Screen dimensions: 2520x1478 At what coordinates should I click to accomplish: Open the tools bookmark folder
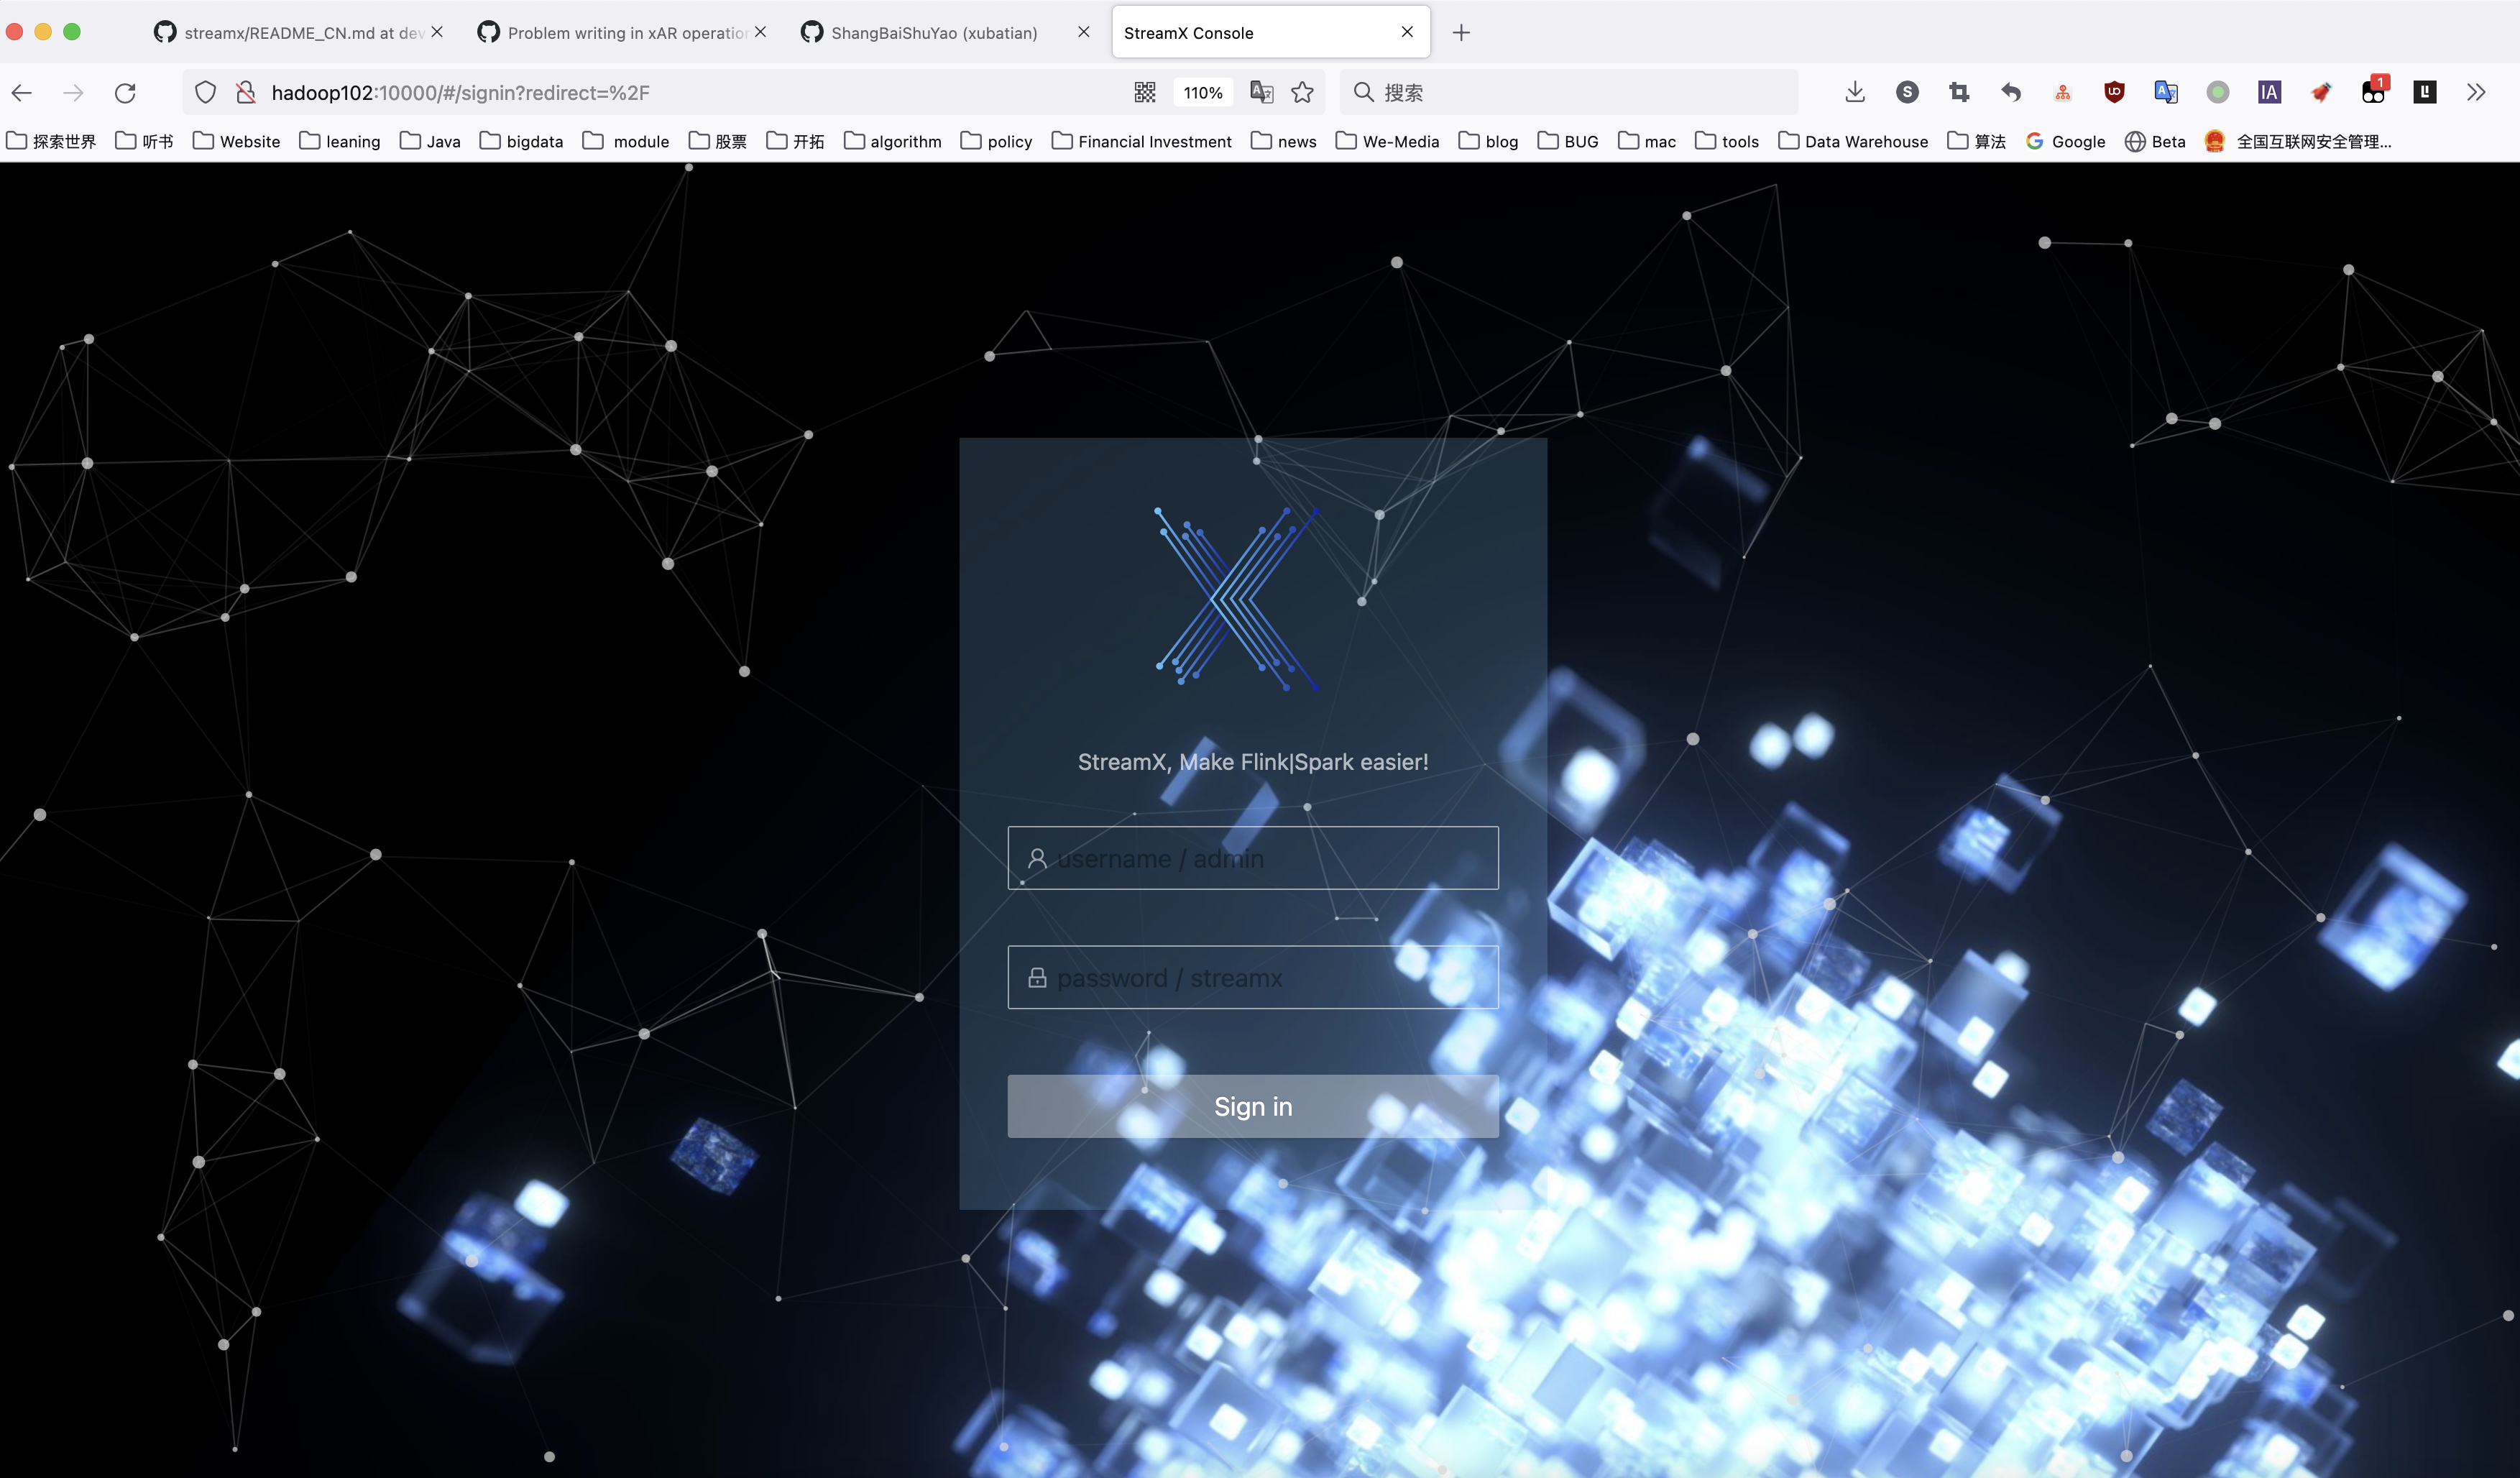pos(1727,141)
